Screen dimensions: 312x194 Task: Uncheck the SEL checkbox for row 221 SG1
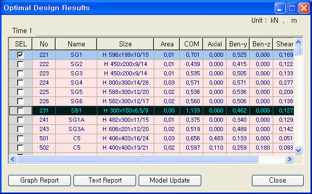(20, 55)
